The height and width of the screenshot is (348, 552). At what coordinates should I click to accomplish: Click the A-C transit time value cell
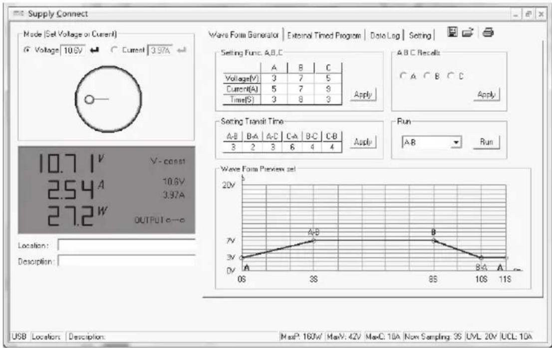pyautogui.click(x=273, y=147)
